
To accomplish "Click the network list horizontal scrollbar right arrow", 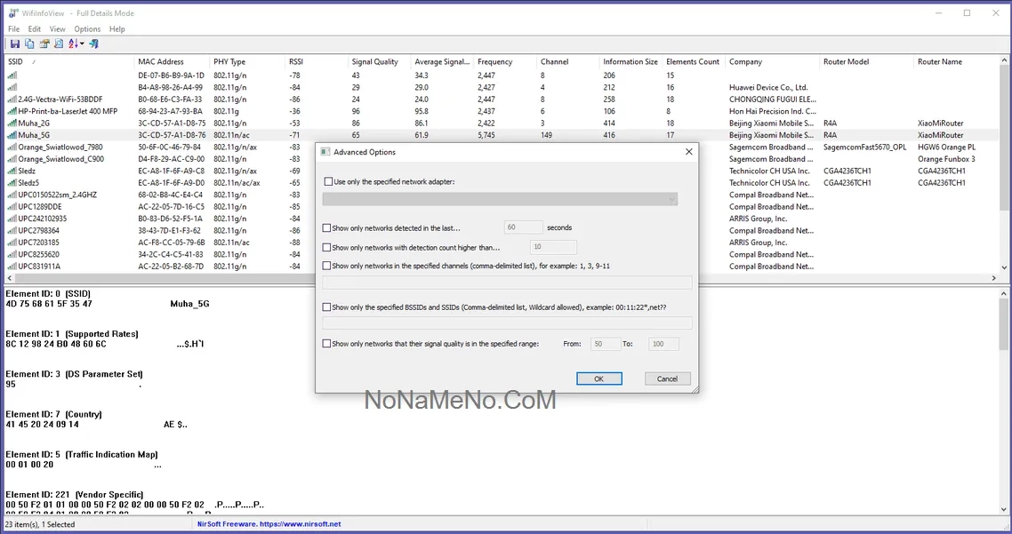I will point(994,278).
